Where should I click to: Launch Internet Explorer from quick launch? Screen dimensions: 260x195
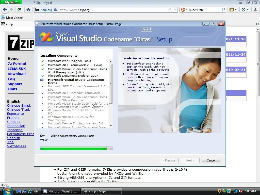(30, 191)
